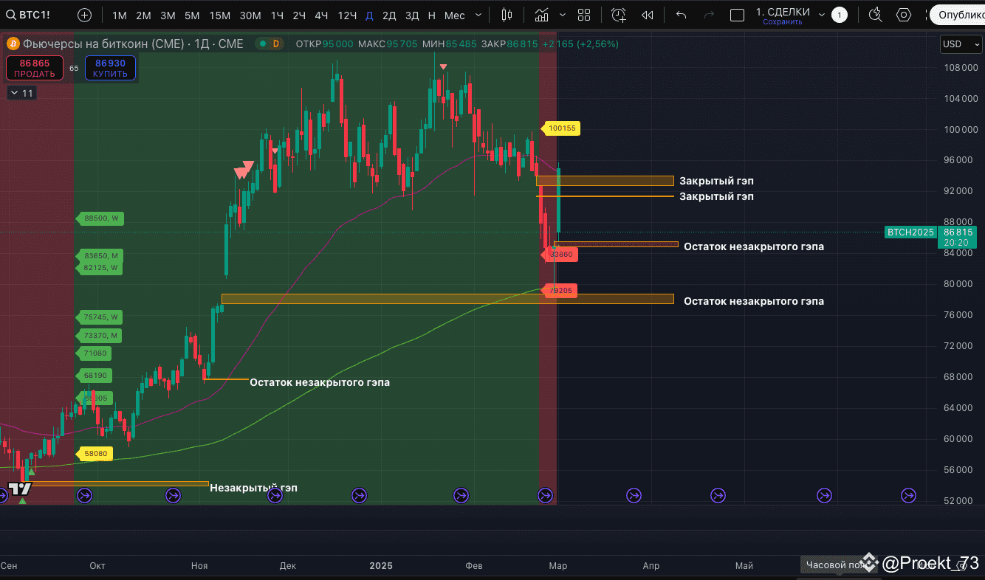Switch to the 1Ч timeframe

277,14
